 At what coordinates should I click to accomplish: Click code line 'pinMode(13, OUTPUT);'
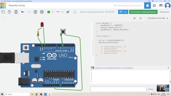coord(112,25)
